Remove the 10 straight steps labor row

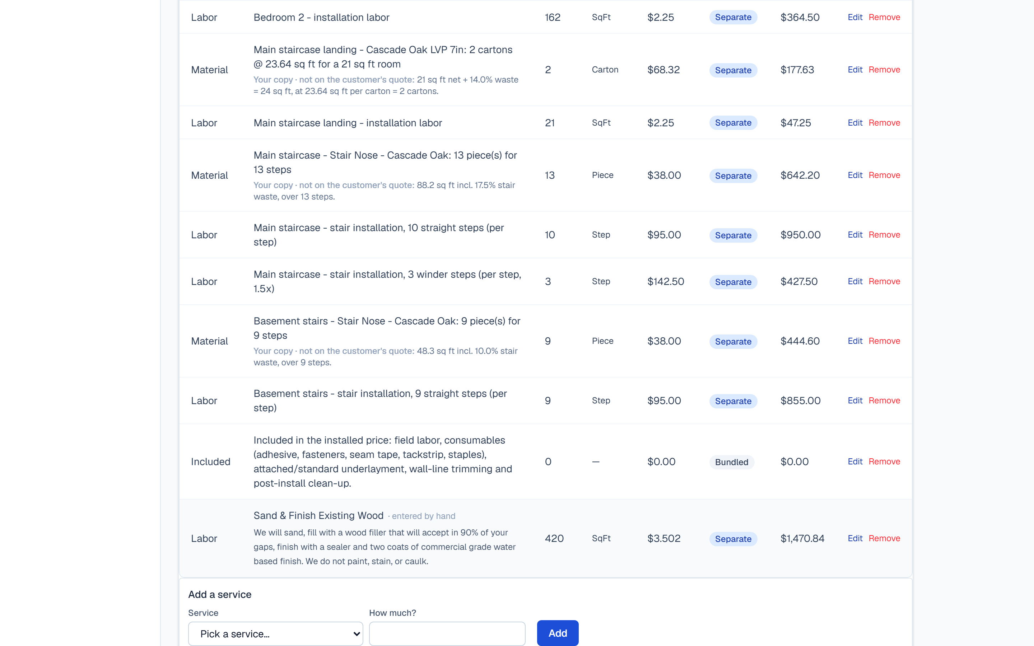(x=884, y=235)
